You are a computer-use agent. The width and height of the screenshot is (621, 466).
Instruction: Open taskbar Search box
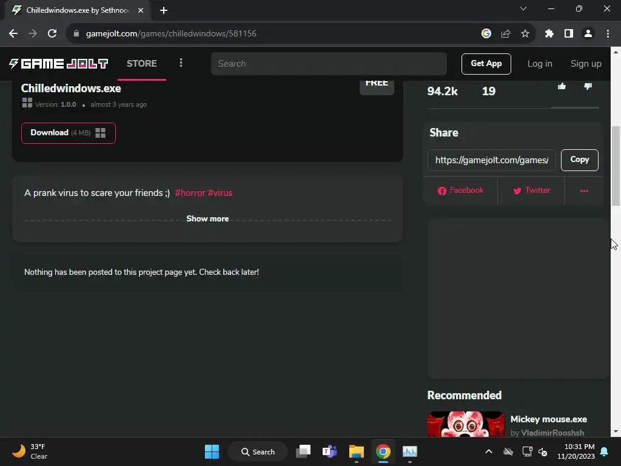point(258,451)
